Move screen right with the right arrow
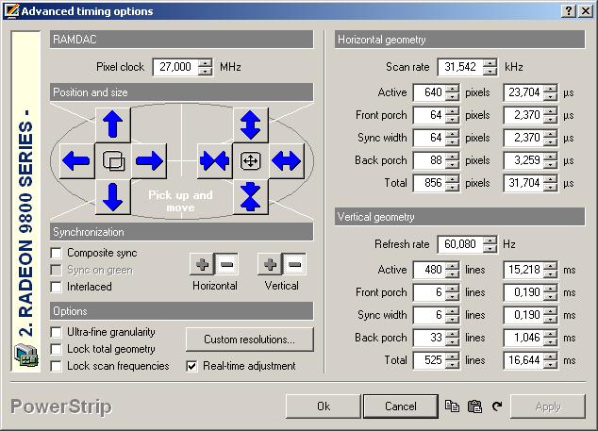The width and height of the screenshot is (598, 431). click(149, 160)
